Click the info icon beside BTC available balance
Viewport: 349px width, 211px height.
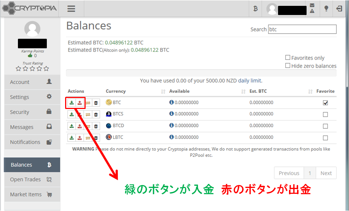171,103
